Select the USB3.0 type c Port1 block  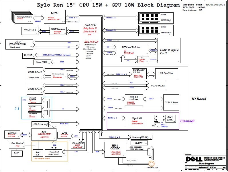tap(169, 51)
